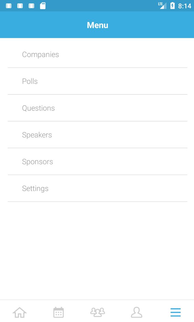Viewport: 194px width, 322px height.
Task: Tap the Menu header title
Action: tap(97, 25)
